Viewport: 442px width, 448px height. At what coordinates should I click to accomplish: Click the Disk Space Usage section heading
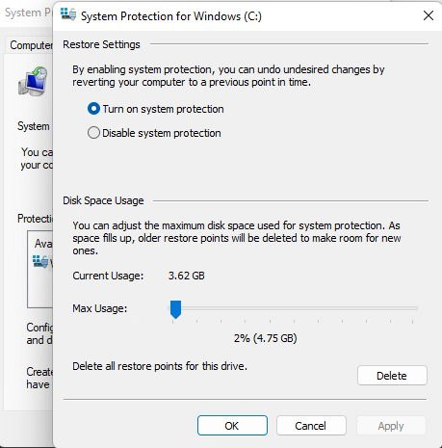[x=103, y=200]
